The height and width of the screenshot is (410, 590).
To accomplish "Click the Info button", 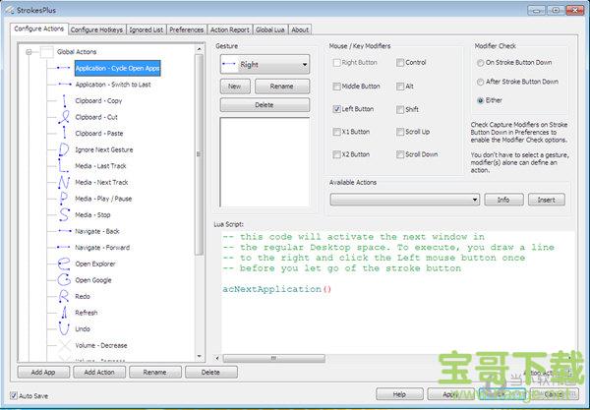I will tap(503, 200).
